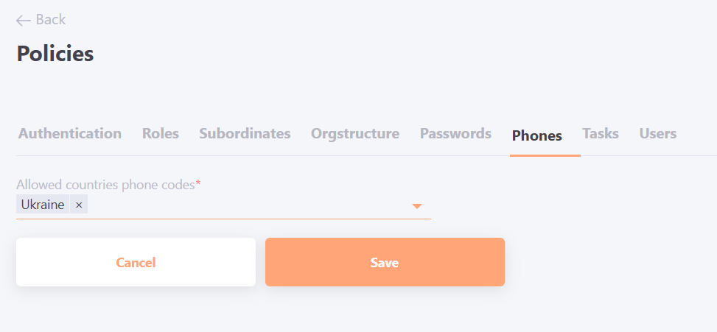The image size is (717, 332).
Task: Expand the allowed countries dropdown arrow
Action: [x=417, y=206]
